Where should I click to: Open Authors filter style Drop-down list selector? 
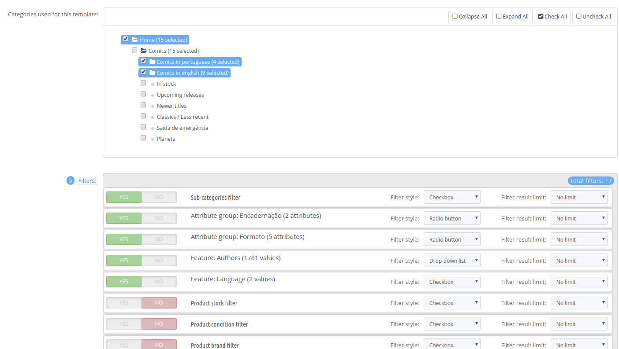click(x=452, y=261)
